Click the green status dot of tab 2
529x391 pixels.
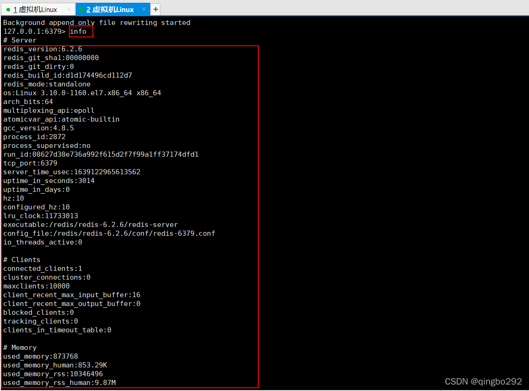point(81,10)
